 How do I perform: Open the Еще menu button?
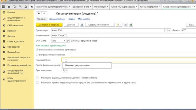click(191, 25)
